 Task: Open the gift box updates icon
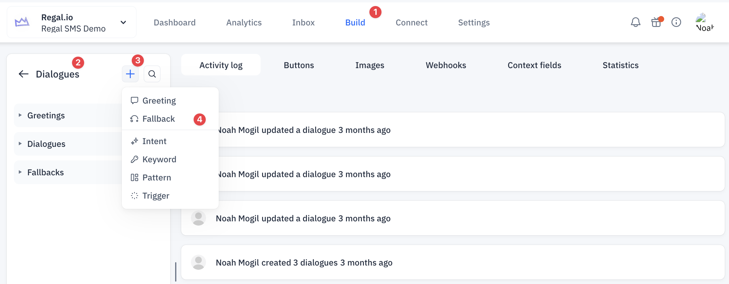tap(656, 22)
